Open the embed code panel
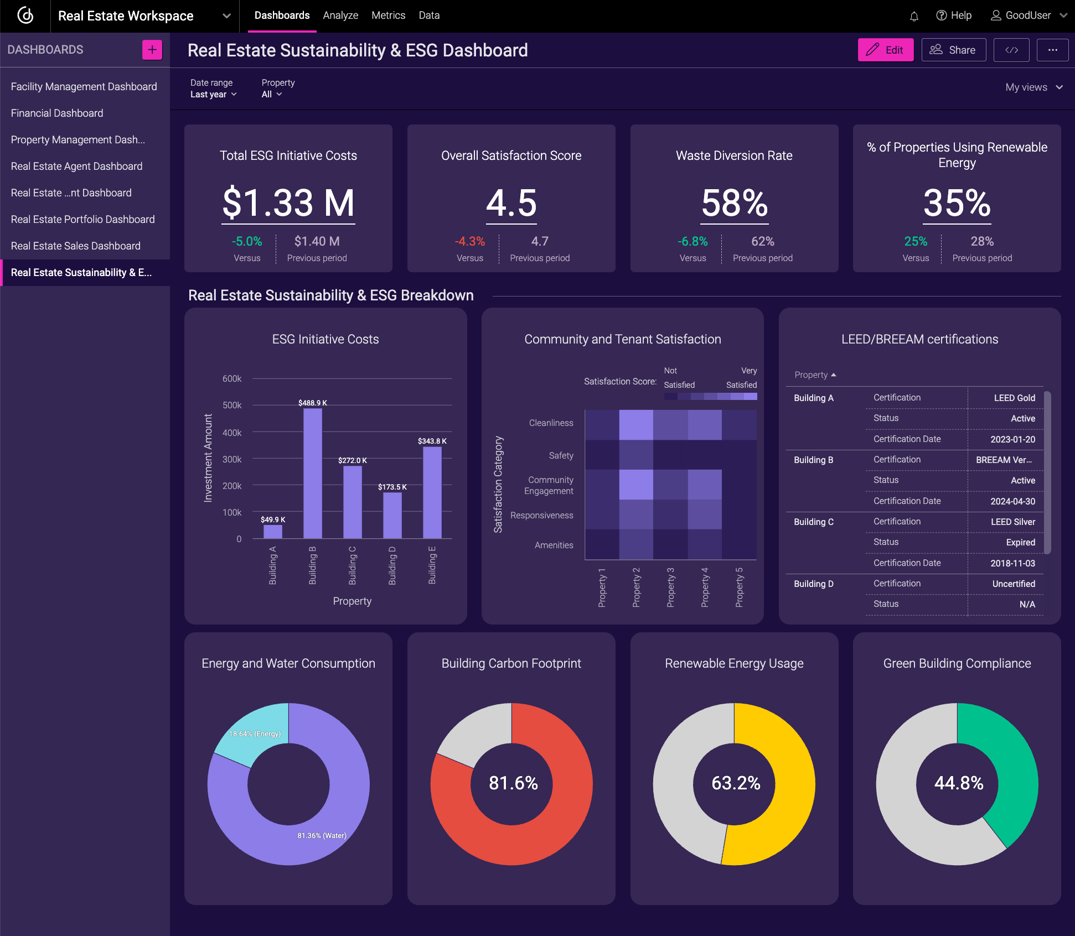The width and height of the screenshot is (1075, 936). pos(1011,50)
